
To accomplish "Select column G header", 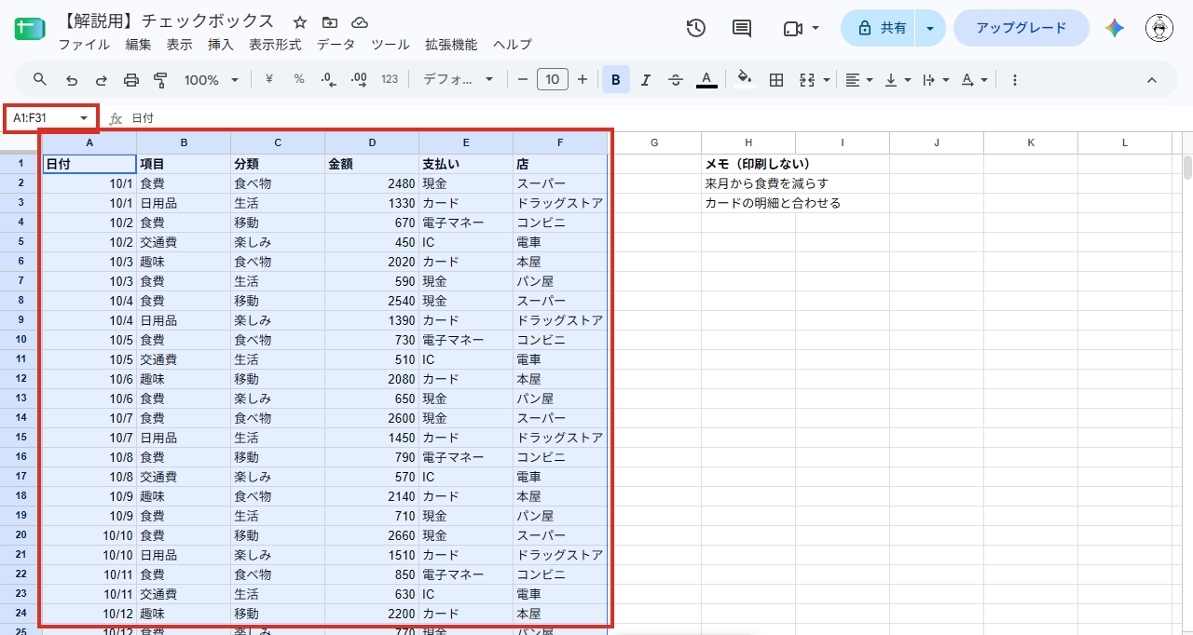I will pos(654,142).
